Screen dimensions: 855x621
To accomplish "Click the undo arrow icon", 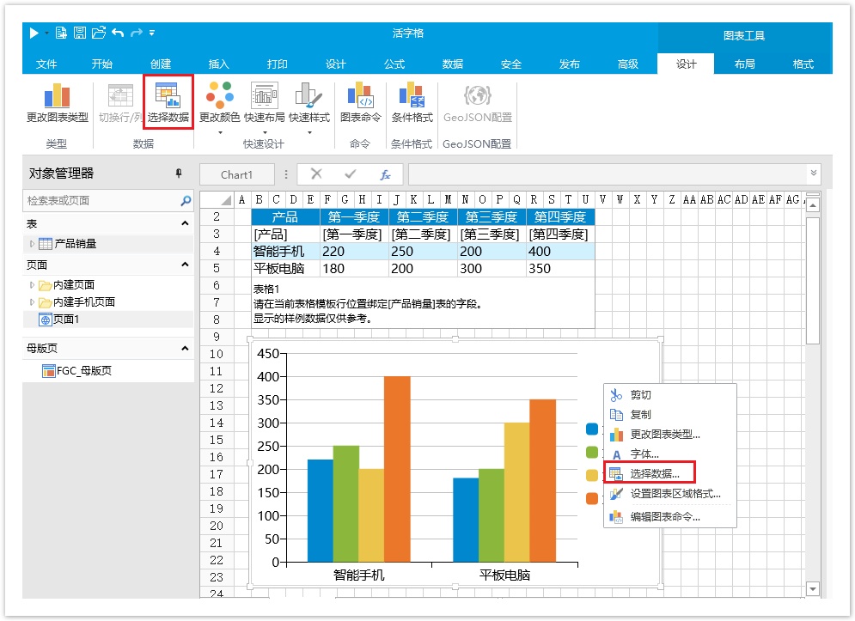I will [118, 33].
